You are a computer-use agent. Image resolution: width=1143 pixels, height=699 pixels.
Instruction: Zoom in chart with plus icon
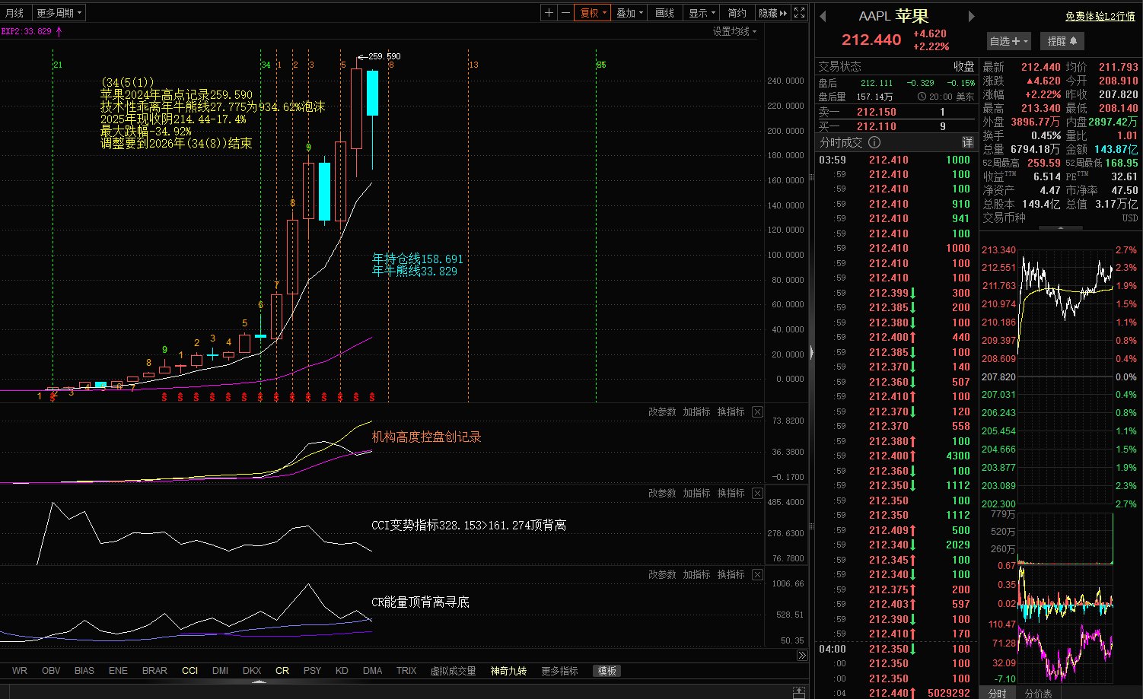(x=549, y=13)
